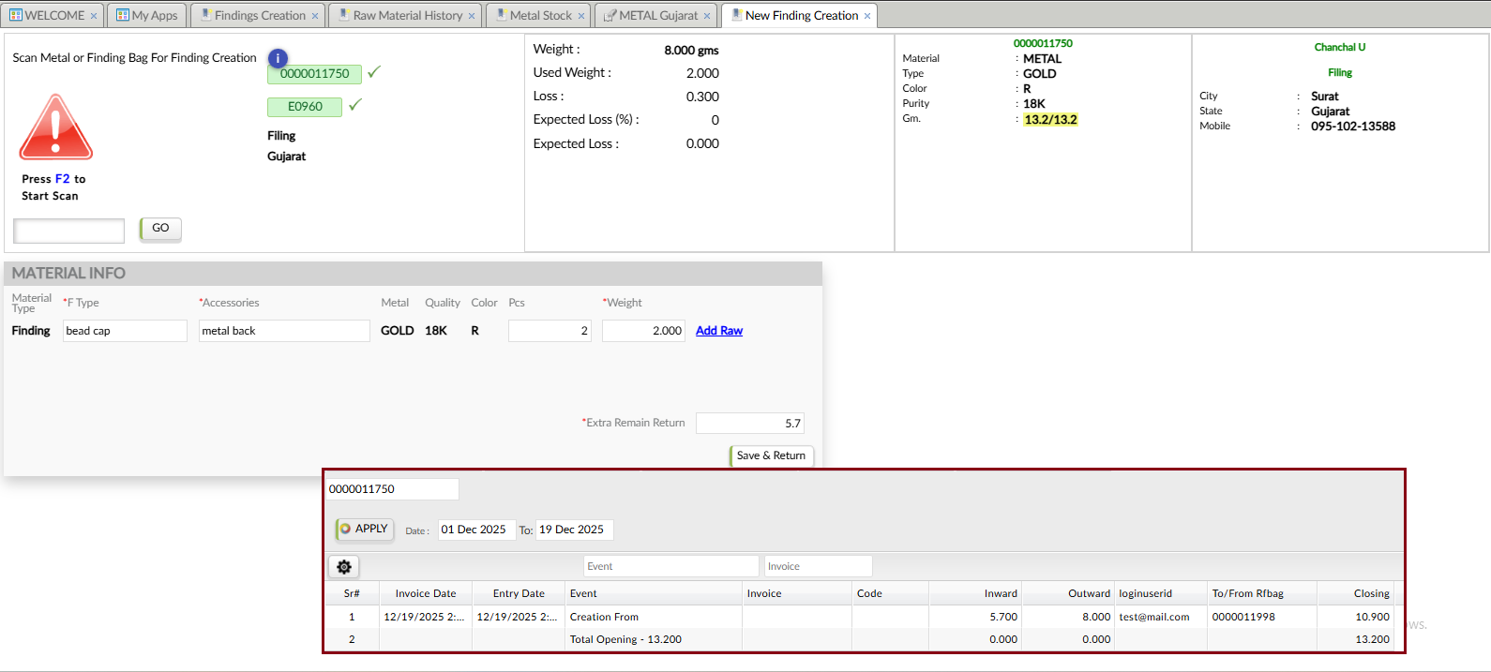Click green checkmark next to 0000011750
The image size is (1491, 672).
374,72
